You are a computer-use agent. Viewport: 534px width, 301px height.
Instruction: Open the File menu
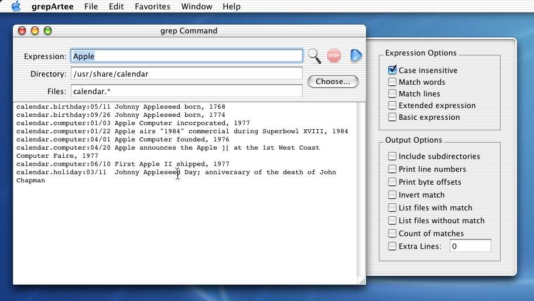click(91, 6)
